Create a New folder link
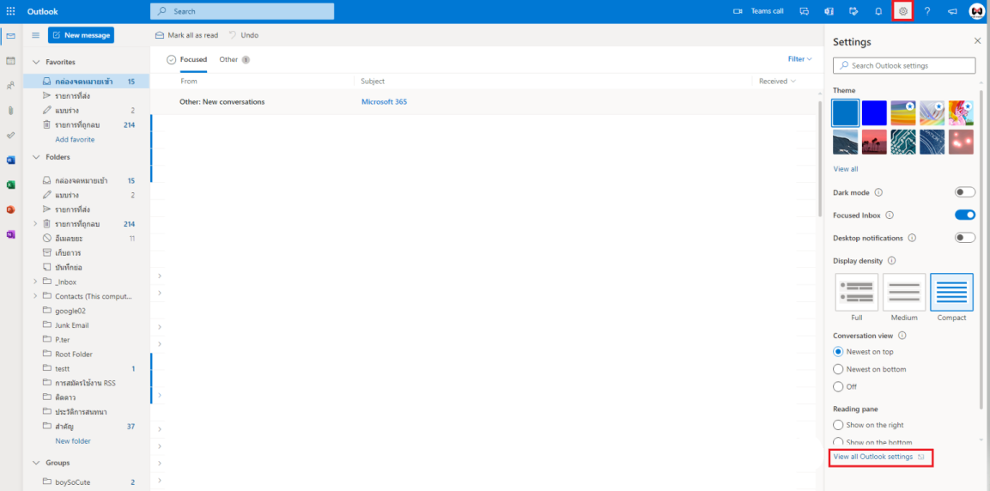This screenshot has height=491, width=990. pyautogui.click(x=73, y=441)
